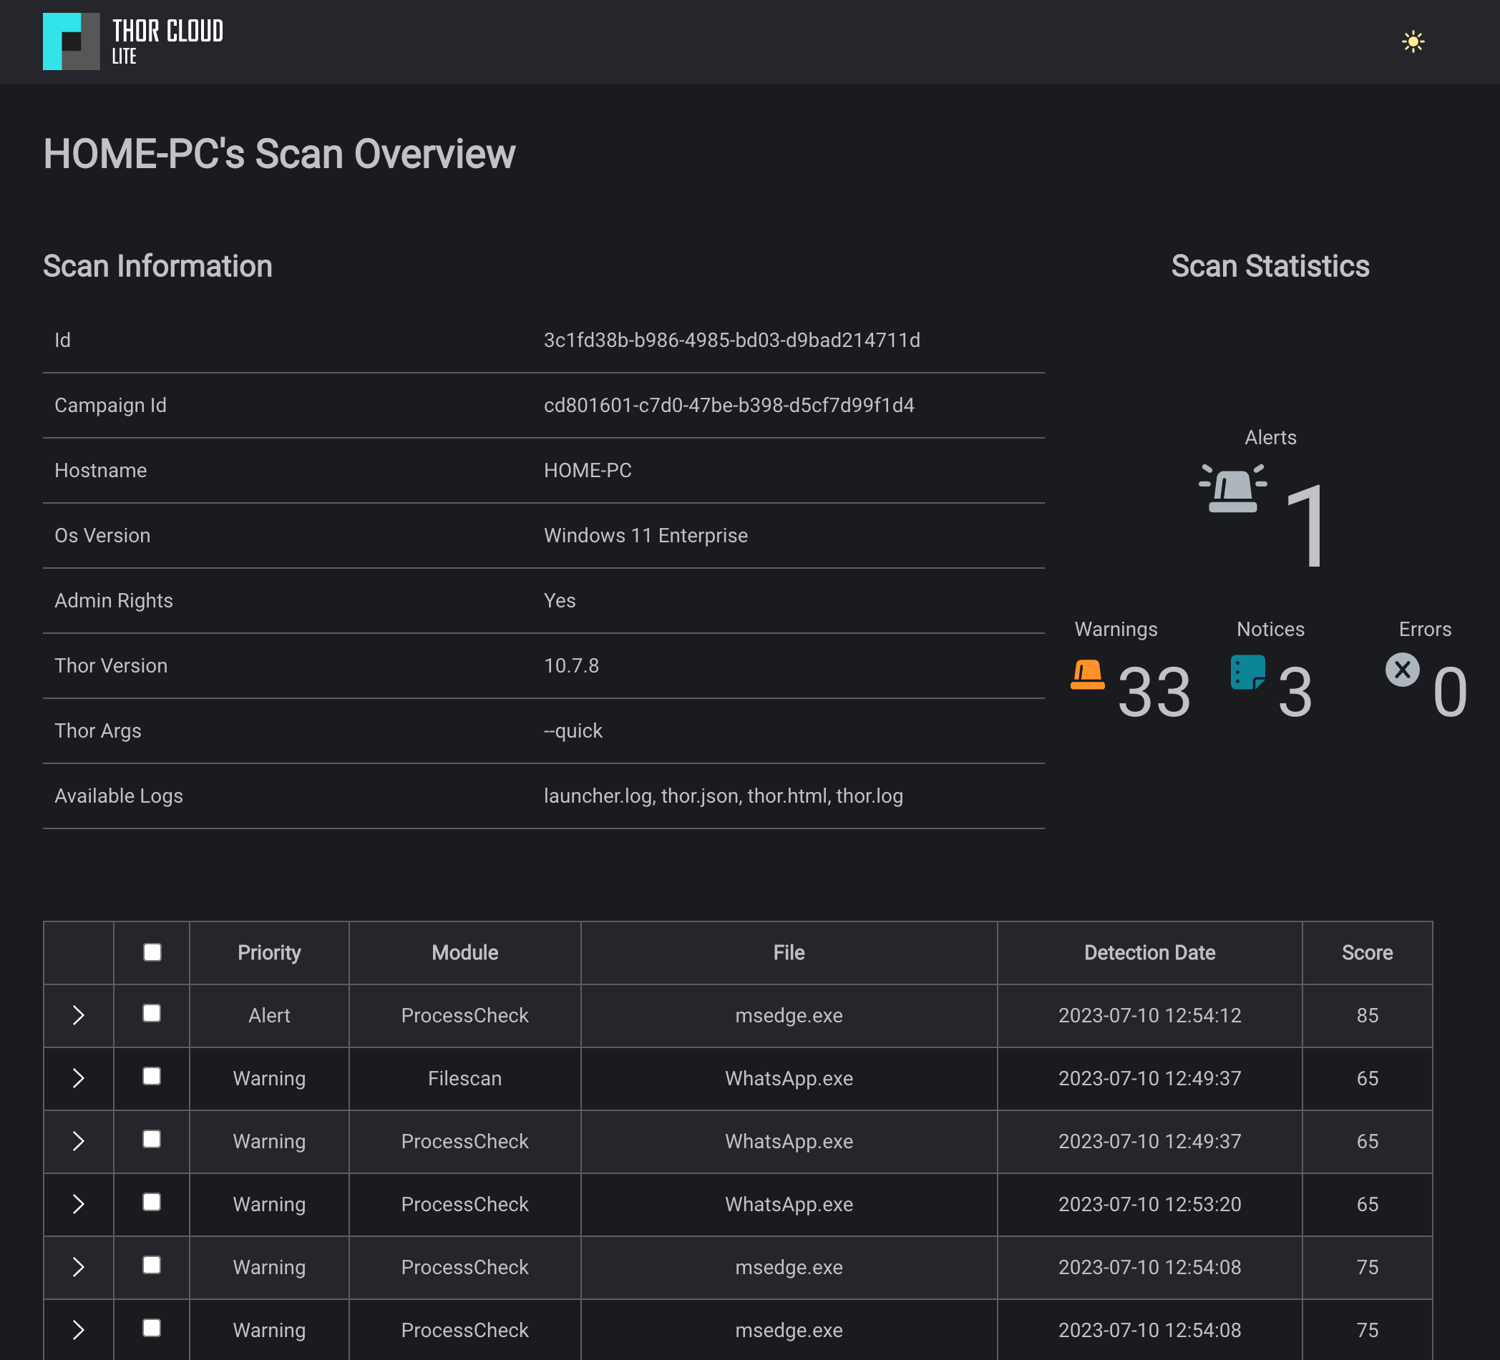Click the Detection Date column header
The image size is (1500, 1360).
point(1149,953)
